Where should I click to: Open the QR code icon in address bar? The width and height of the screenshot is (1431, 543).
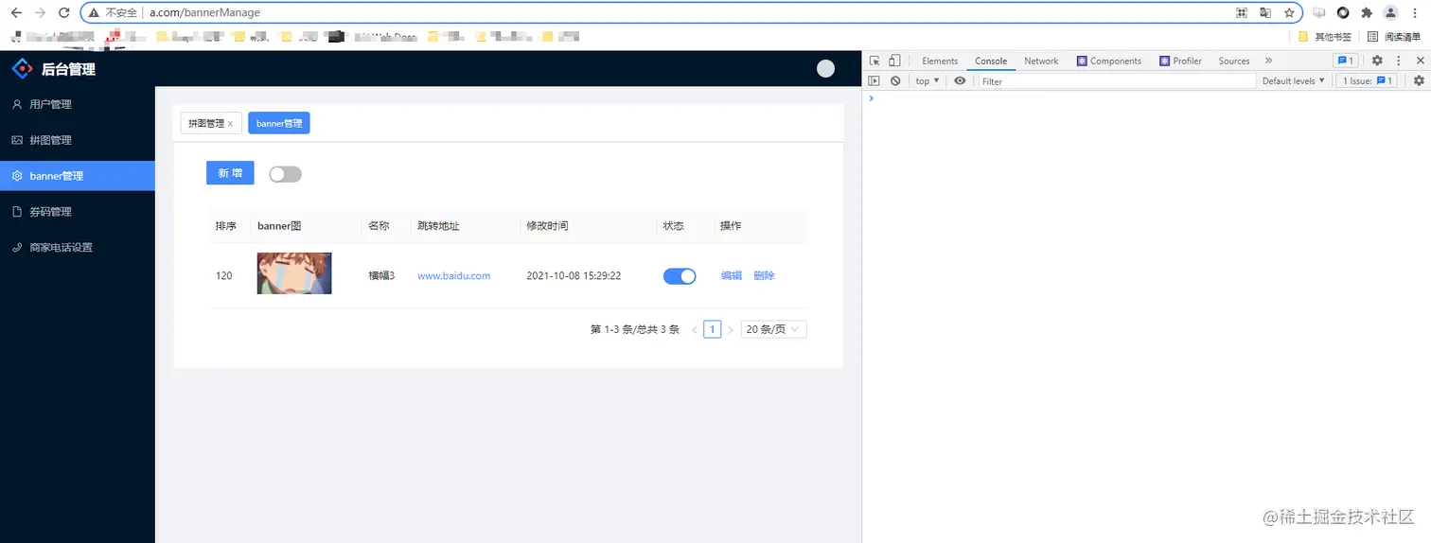[x=1242, y=13]
